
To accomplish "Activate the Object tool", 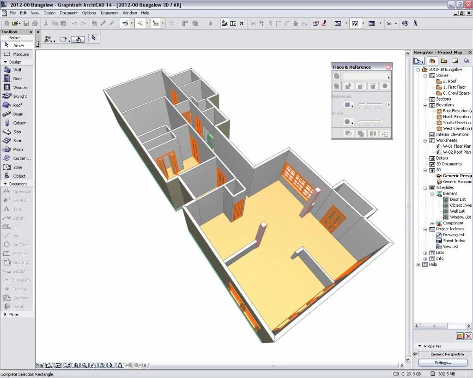I will pos(17,176).
